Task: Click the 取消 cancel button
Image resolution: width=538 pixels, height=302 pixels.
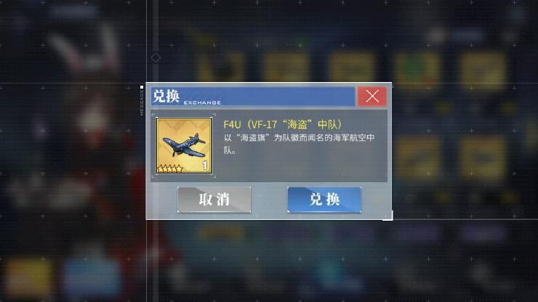Action: [x=214, y=200]
